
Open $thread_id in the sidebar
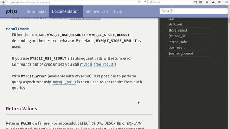(x=176, y=36)
